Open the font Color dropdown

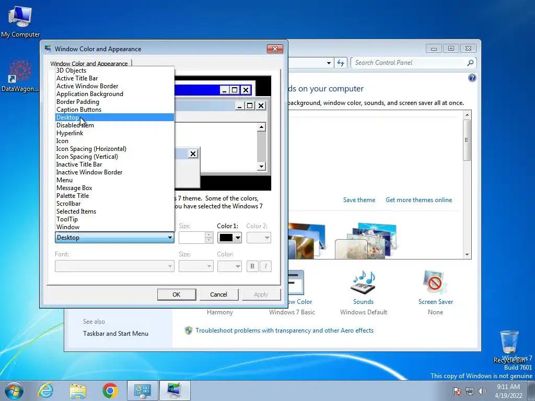coord(229,266)
